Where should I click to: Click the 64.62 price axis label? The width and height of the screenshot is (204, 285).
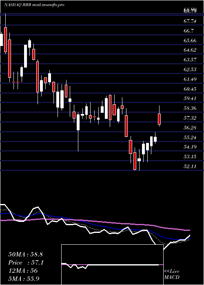coord(190,50)
